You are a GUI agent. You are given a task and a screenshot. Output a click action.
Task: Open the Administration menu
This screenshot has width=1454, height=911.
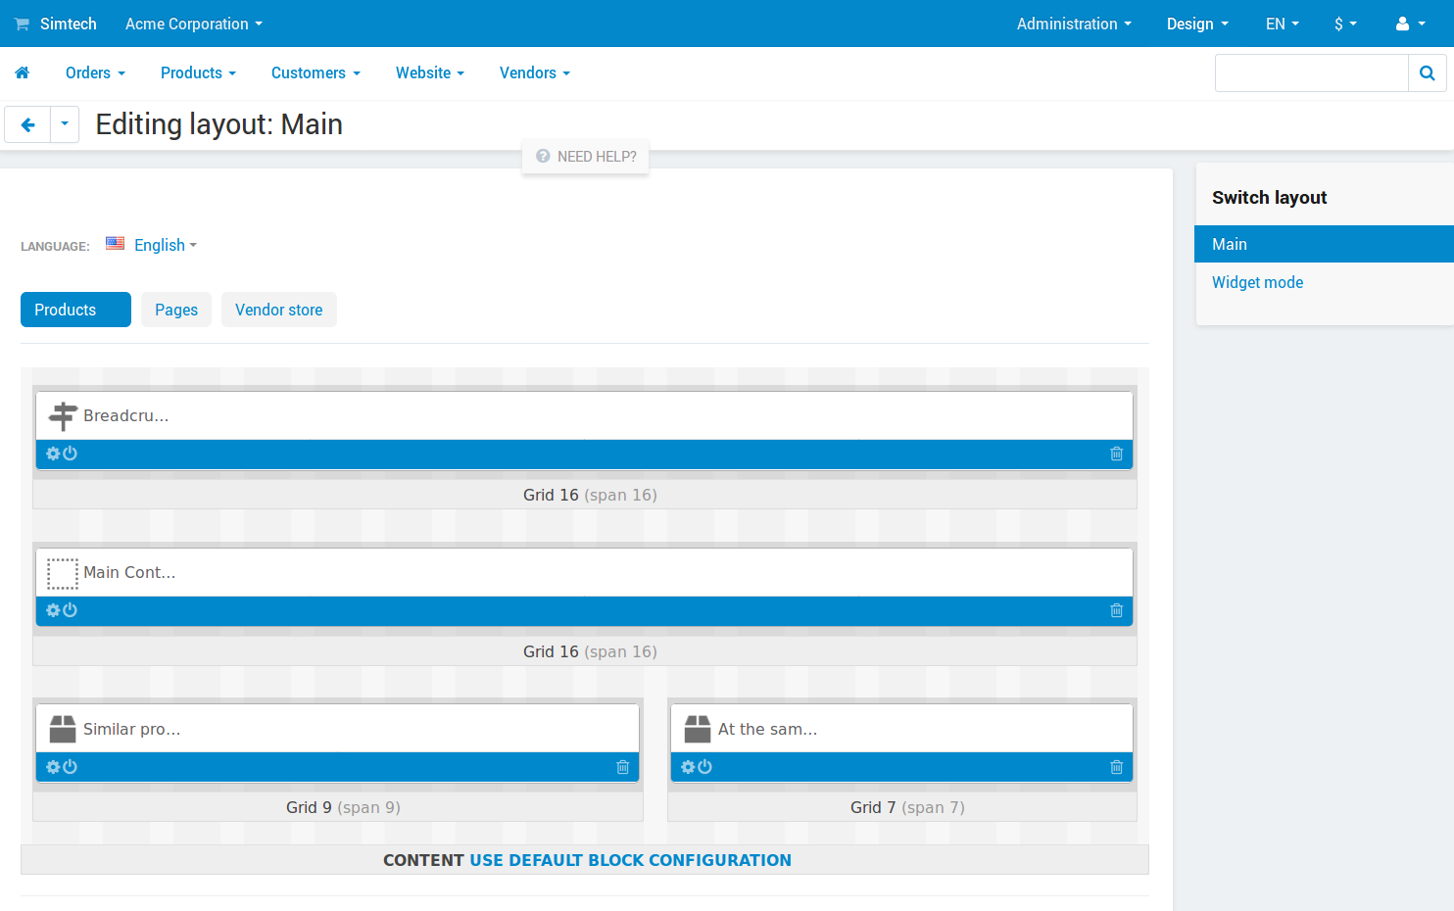1074,24
